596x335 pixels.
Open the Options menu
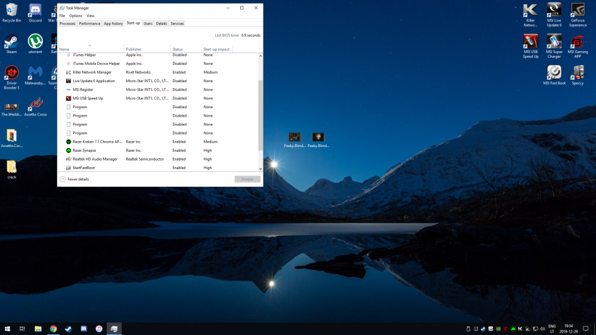coord(76,16)
